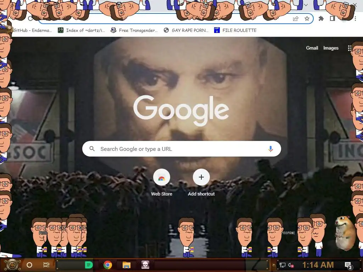Open the FILE ROULETTE bookmark
The width and height of the screenshot is (363, 272).
[x=235, y=30]
